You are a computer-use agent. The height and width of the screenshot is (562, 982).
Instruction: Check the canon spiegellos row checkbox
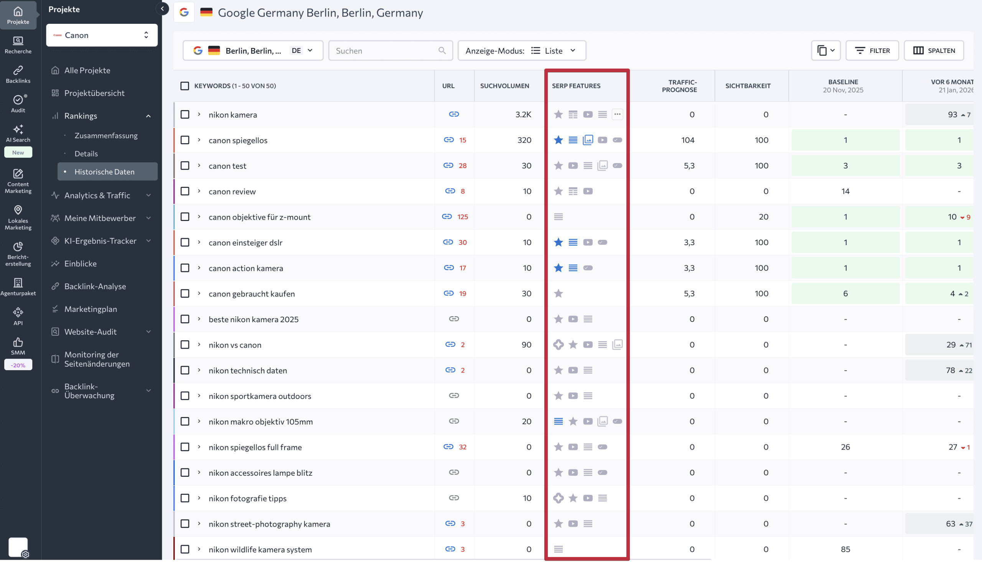[x=185, y=140]
